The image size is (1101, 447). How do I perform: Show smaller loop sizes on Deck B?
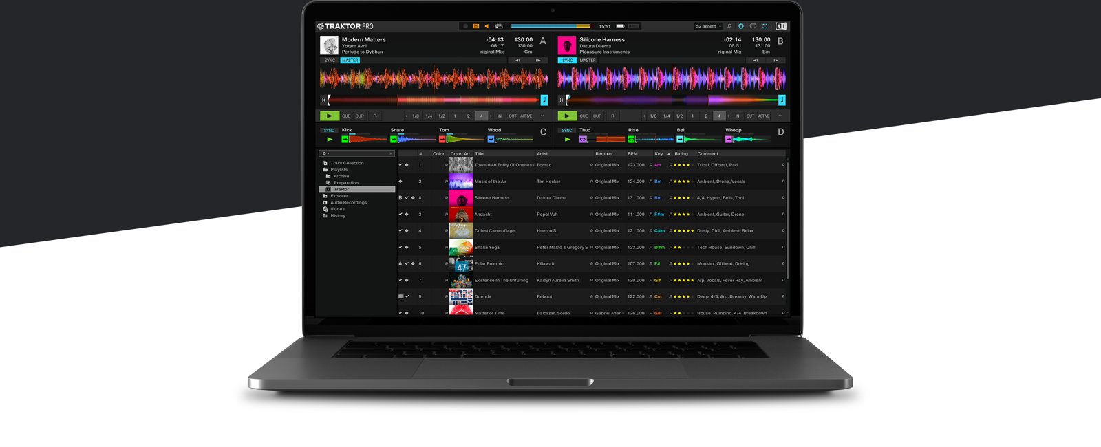click(644, 116)
